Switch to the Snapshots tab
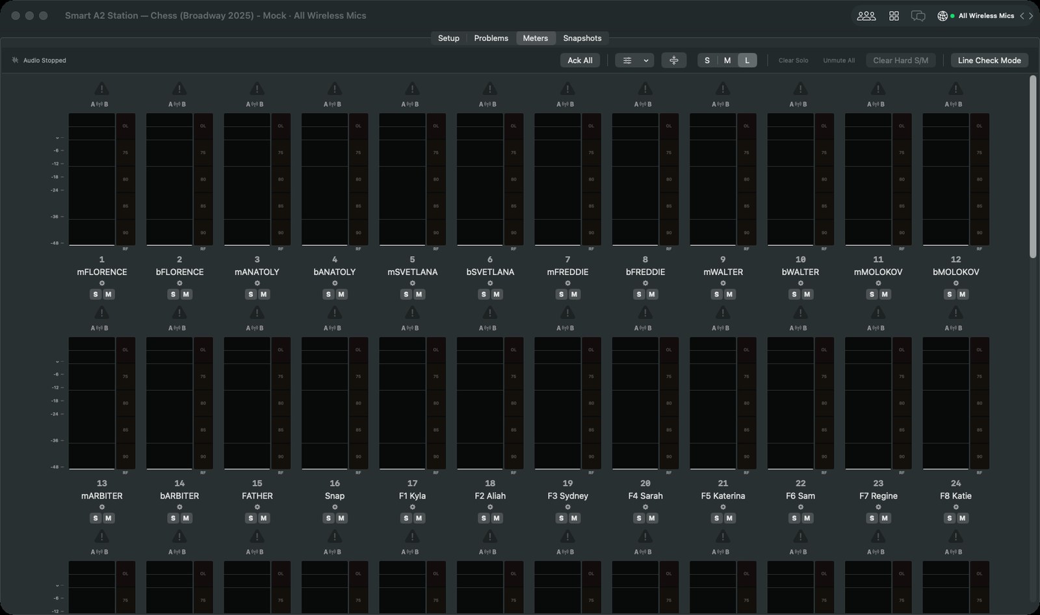This screenshot has height=615, width=1040. pos(582,38)
